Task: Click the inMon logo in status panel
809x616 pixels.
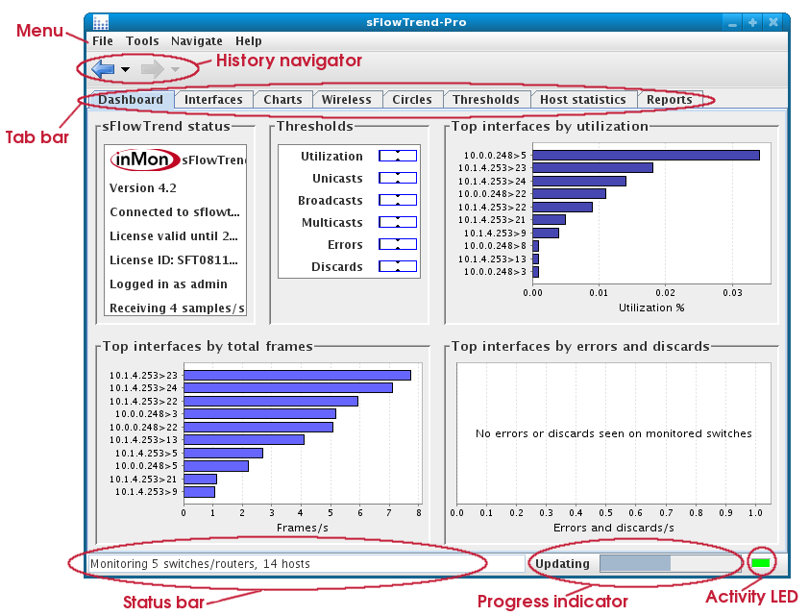Action: coord(145,160)
